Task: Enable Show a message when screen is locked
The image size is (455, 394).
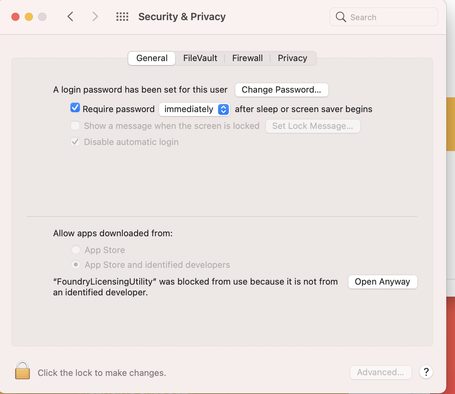Action: pyautogui.click(x=75, y=126)
